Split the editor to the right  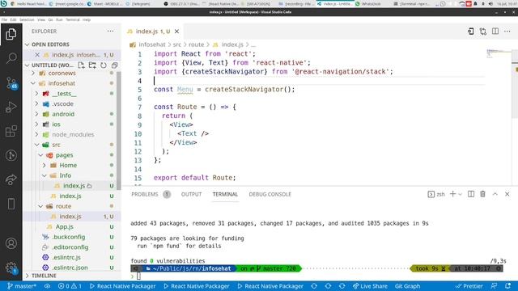(495, 31)
